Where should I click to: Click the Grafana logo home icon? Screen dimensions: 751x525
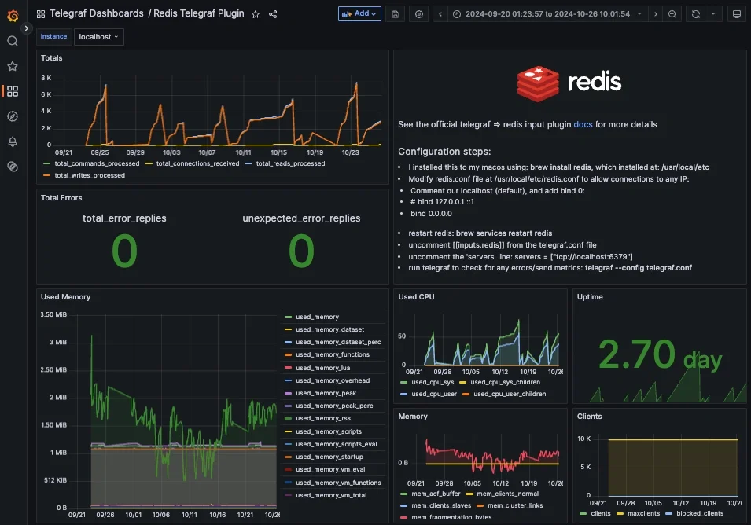(13, 15)
